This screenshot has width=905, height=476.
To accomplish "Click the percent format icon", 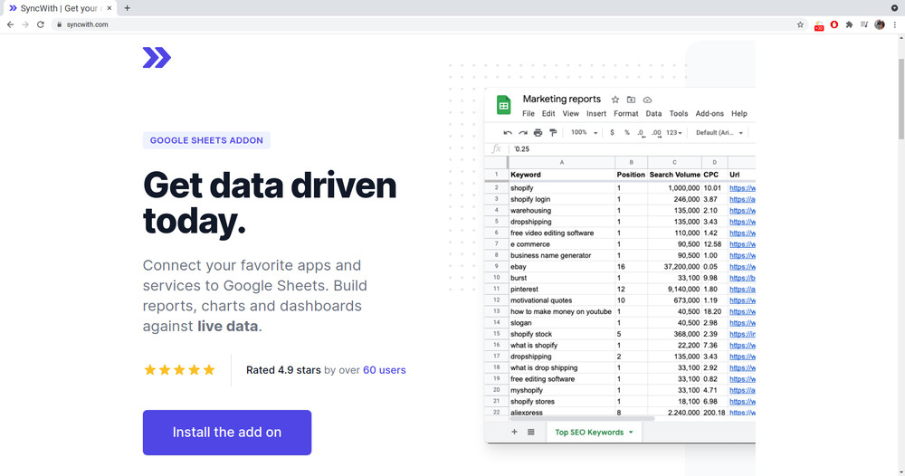I will 627,133.
